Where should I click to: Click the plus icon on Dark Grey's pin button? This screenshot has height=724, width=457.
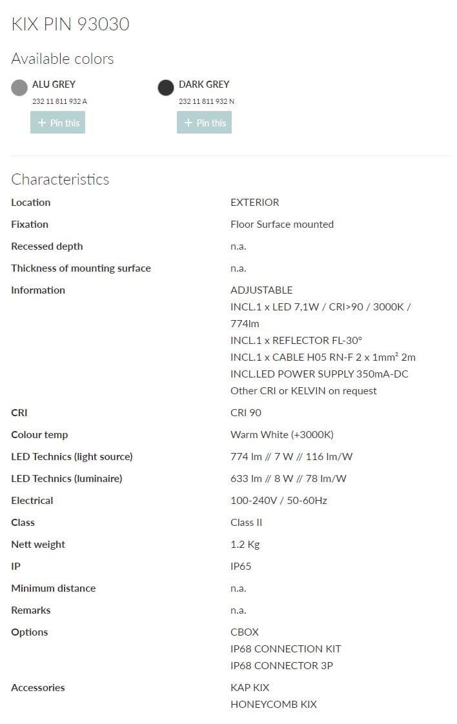188,123
